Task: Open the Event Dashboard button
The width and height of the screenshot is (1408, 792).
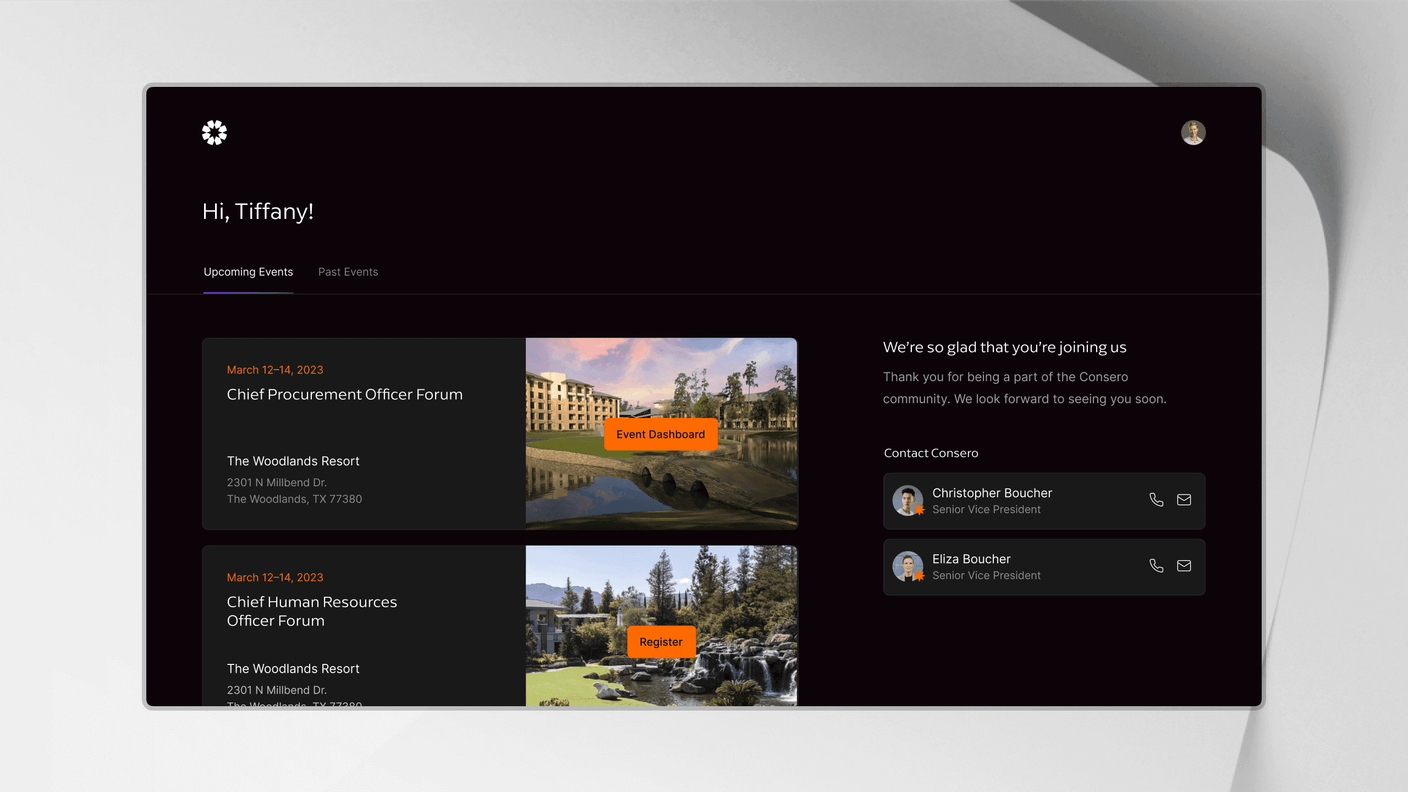Action: pyautogui.click(x=661, y=434)
